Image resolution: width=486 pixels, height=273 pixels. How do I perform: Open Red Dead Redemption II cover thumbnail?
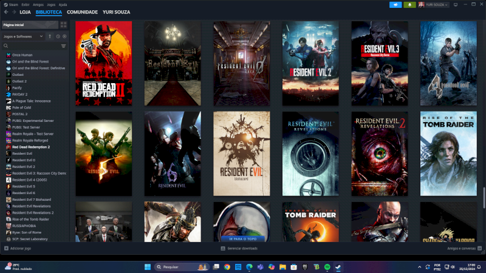(x=103, y=63)
